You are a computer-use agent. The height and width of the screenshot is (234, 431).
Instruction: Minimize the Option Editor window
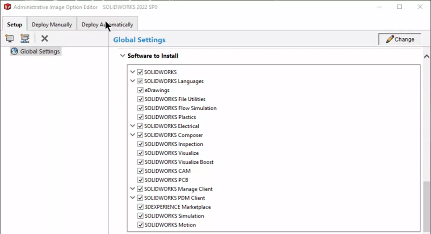379,7
